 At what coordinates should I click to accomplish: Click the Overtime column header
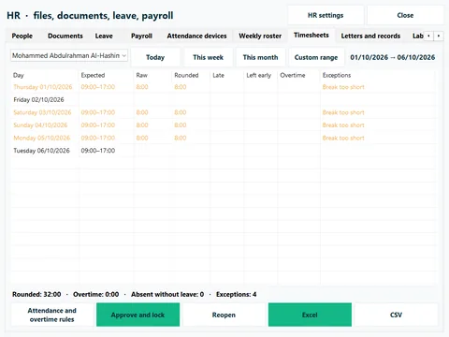(299, 75)
